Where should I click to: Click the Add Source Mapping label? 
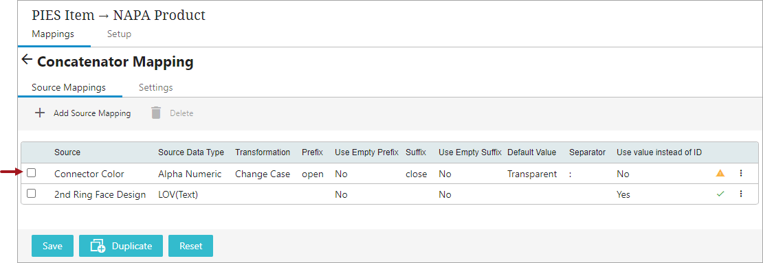92,113
